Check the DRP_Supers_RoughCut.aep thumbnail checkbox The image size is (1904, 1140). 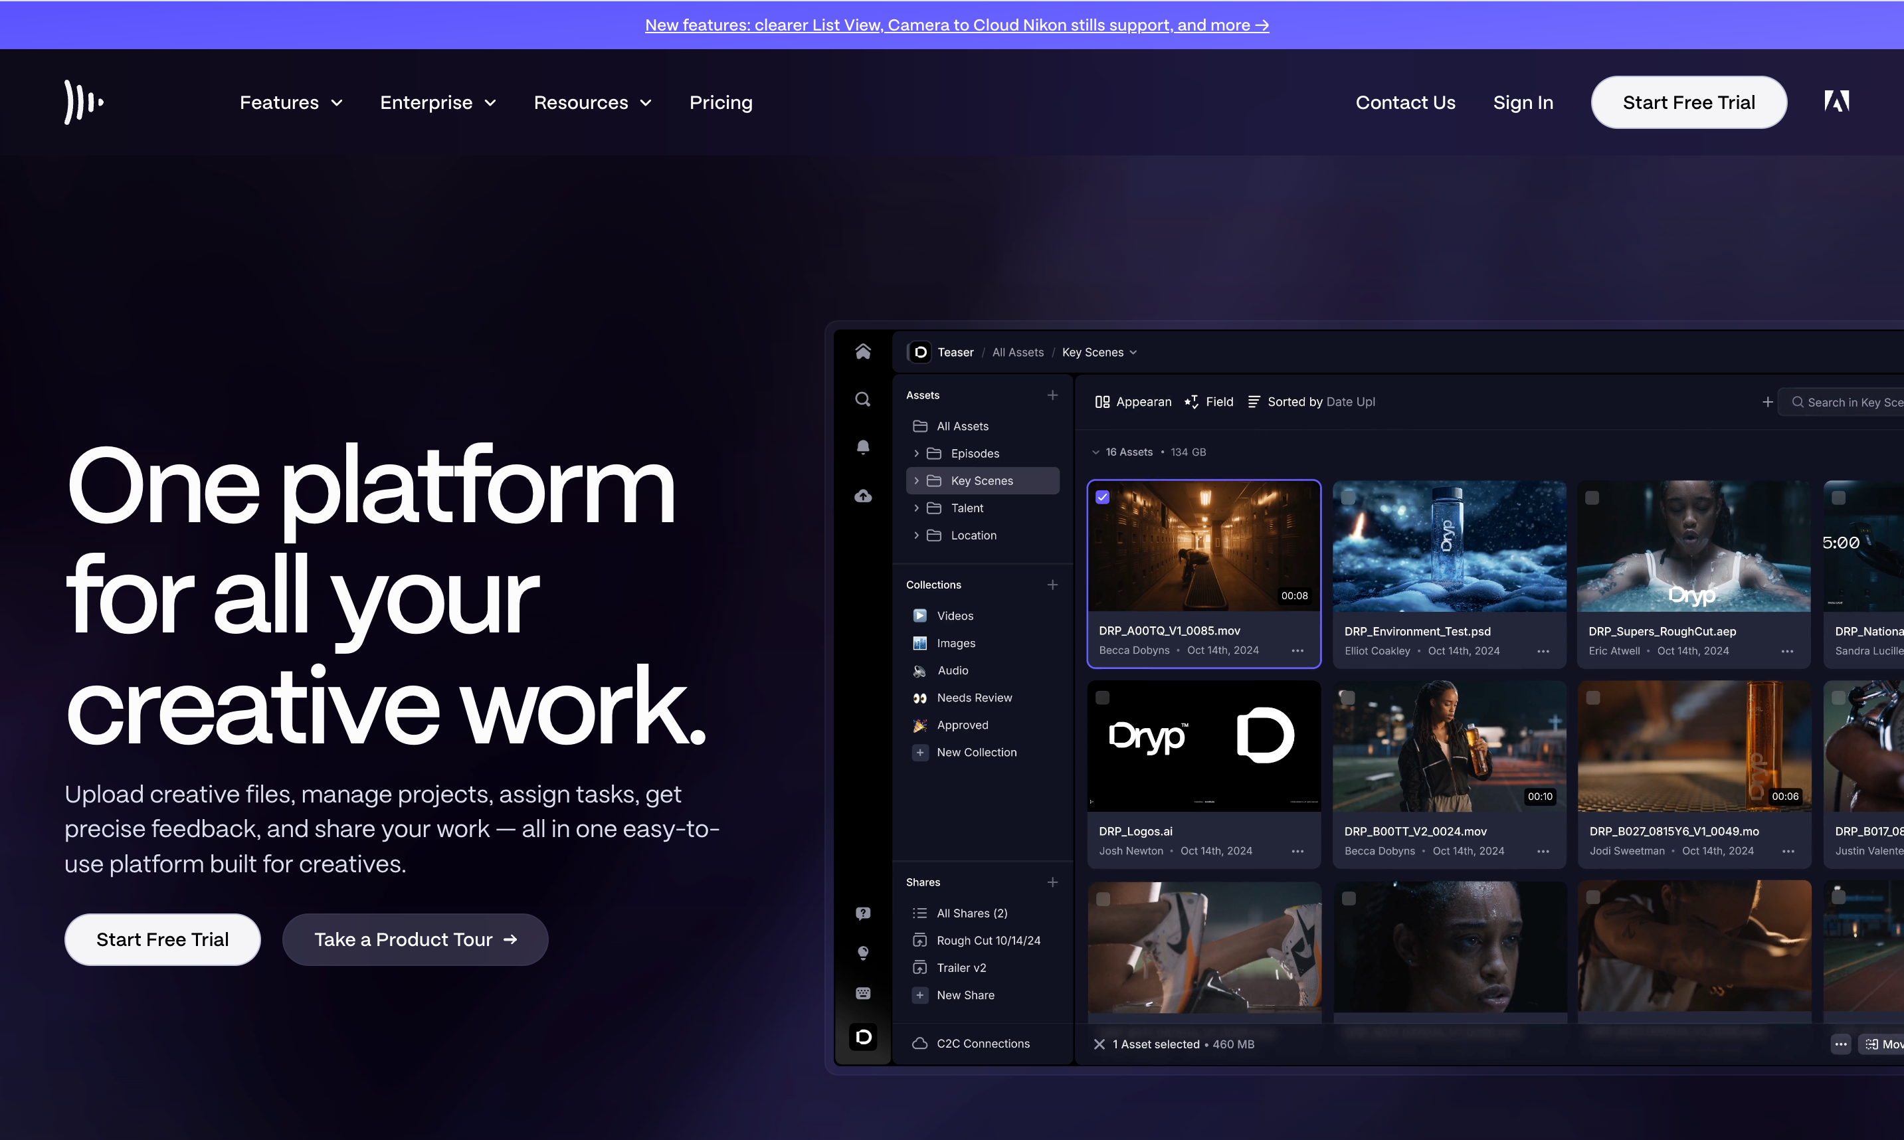(x=1591, y=498)
